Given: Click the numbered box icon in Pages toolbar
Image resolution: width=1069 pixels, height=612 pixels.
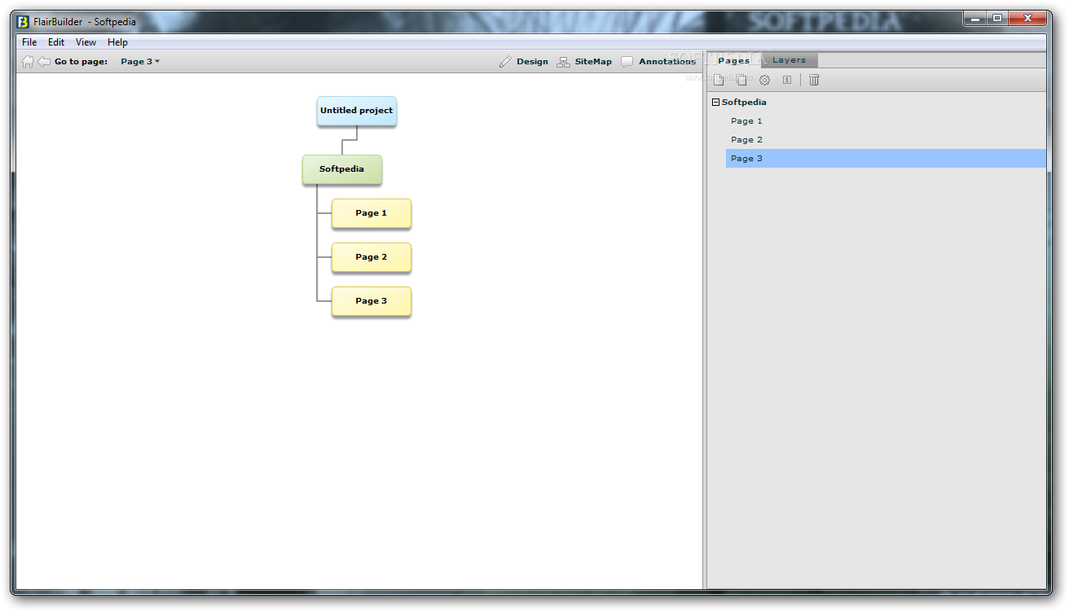Looking at the screenshot, I should 787,80.
